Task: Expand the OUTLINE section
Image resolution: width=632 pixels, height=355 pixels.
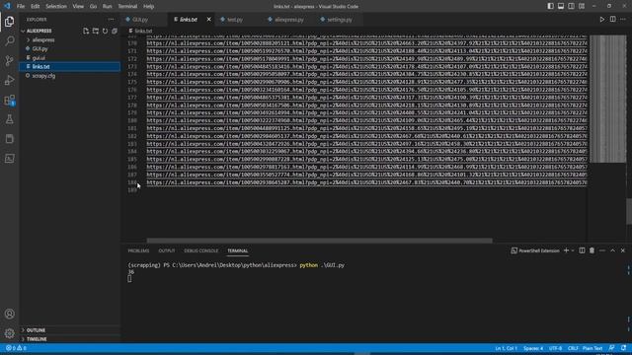Action: coord(36,330)
